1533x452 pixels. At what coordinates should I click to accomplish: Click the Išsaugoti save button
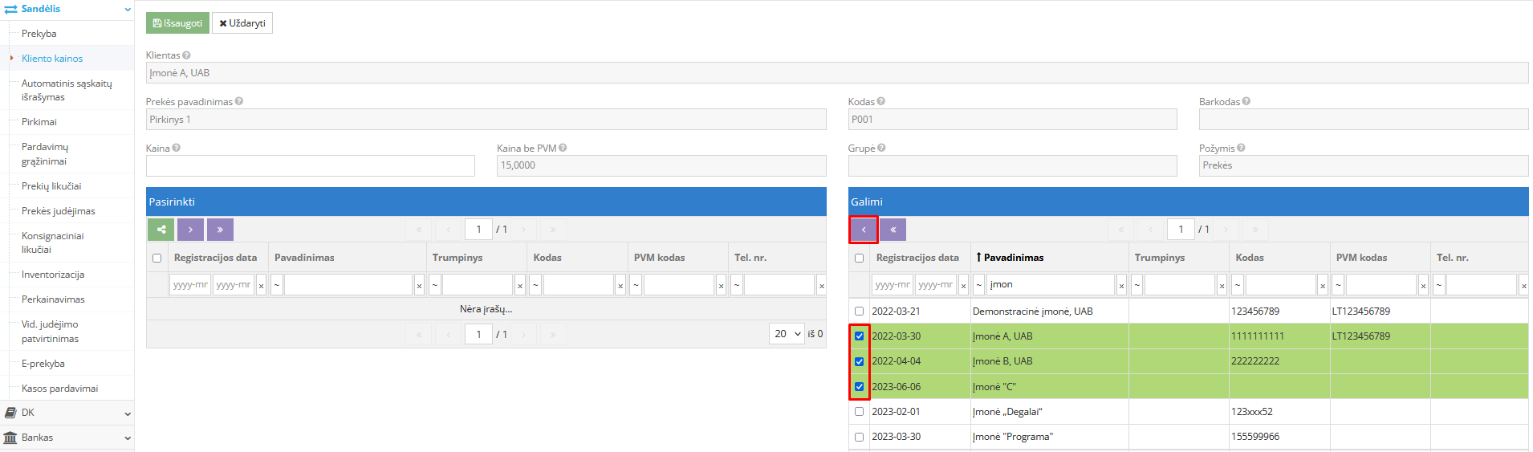tap(177, 23)
